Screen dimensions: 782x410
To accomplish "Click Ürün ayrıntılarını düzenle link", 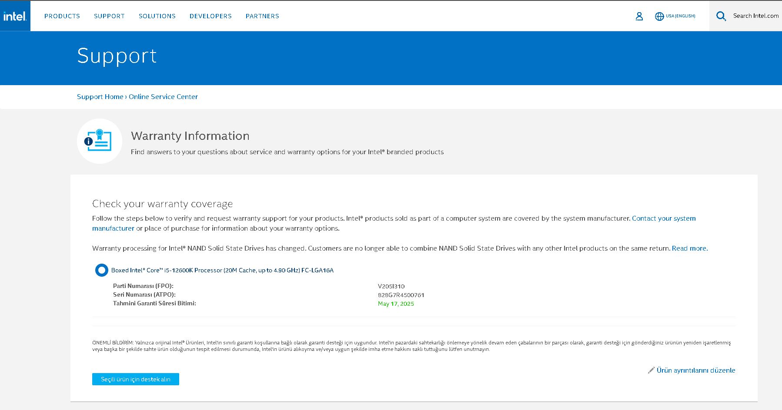I will [x=696, y=370].
